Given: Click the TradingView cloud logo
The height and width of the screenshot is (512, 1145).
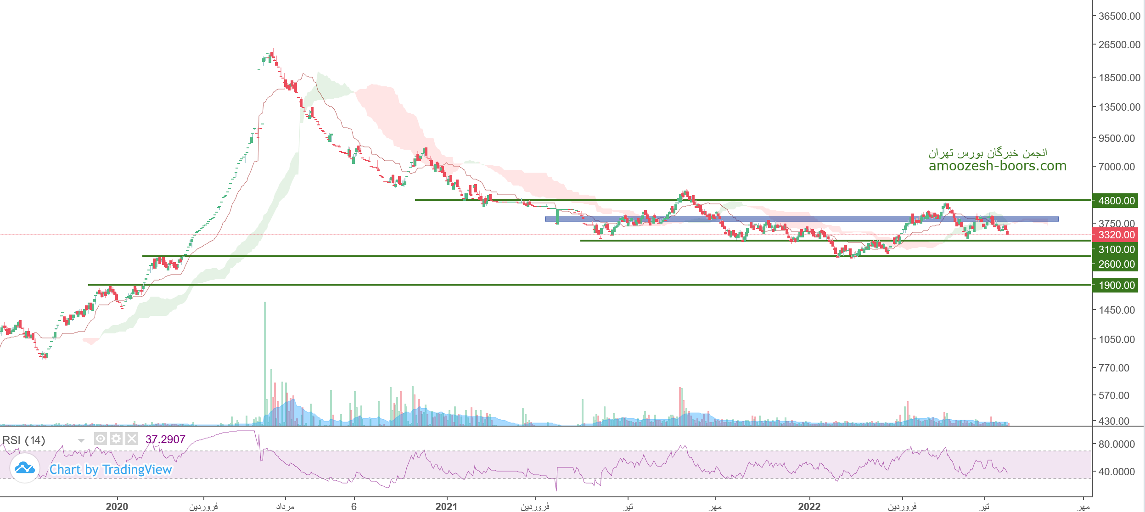Looking at the screenshot, I should [x=24, y=468].
